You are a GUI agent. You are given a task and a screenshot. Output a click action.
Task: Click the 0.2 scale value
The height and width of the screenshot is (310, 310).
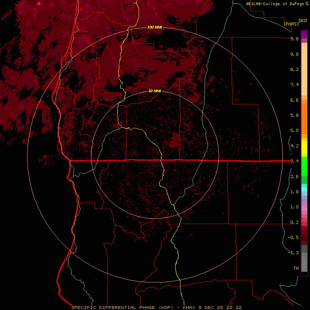tap(294, 223)
